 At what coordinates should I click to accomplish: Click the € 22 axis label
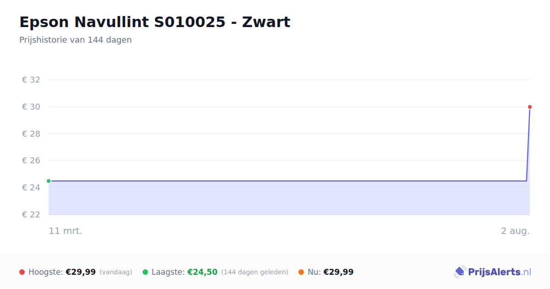click(31, 215)
